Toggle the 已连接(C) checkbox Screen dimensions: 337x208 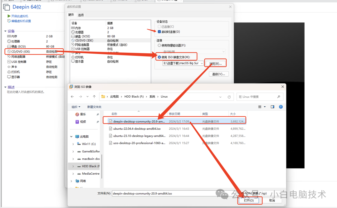[159, 27]
